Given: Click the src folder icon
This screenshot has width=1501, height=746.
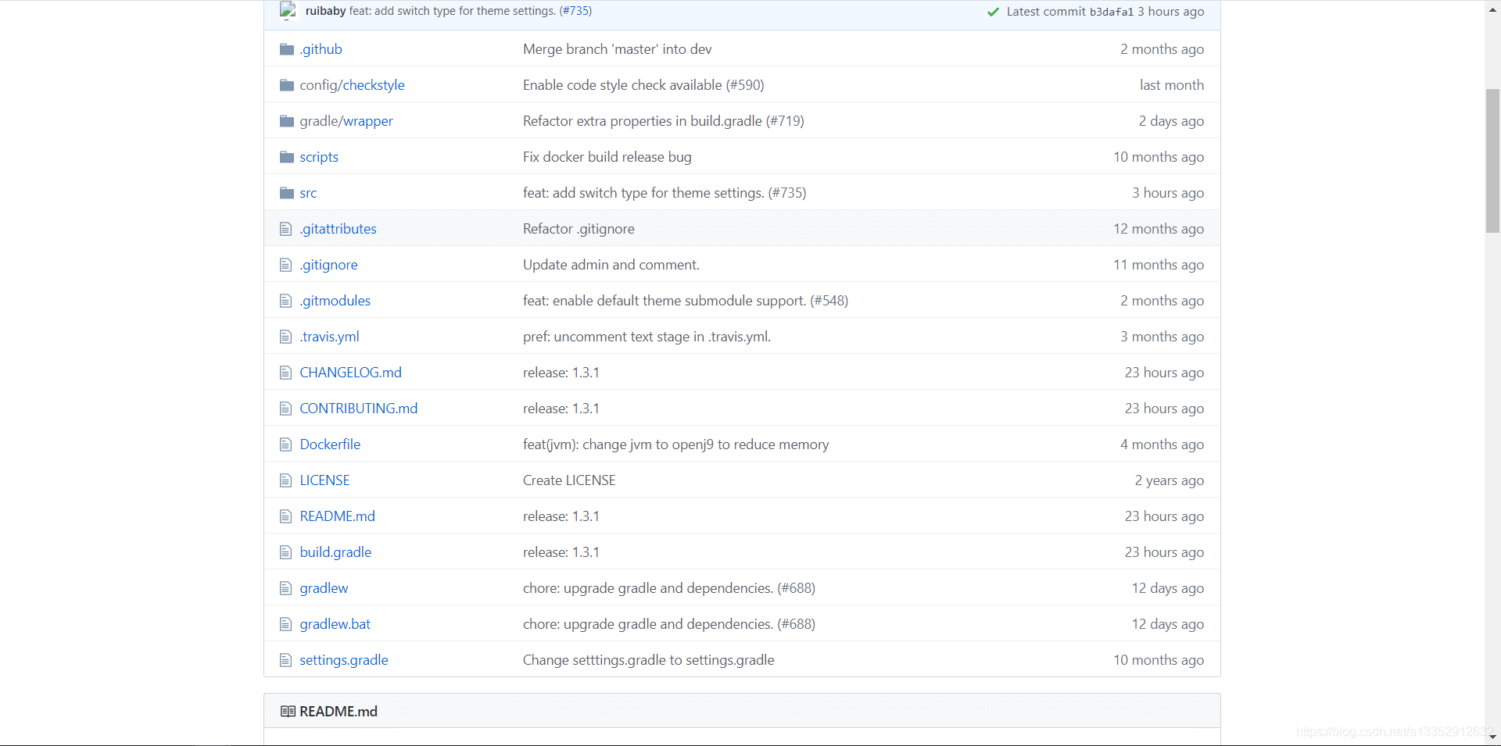Looking at the screenshot, I should pyautogui.click(x=287, y=193).
